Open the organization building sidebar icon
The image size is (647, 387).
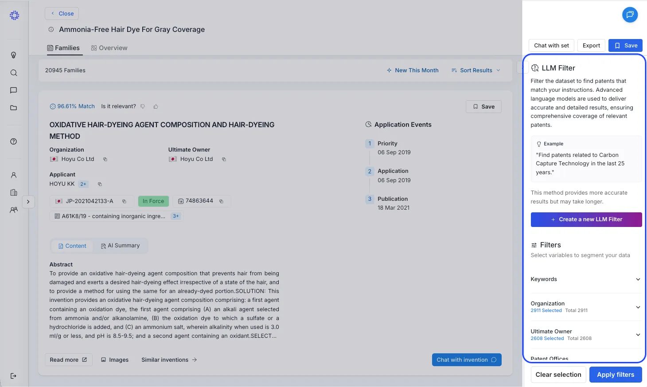click(x=14, y=192)
